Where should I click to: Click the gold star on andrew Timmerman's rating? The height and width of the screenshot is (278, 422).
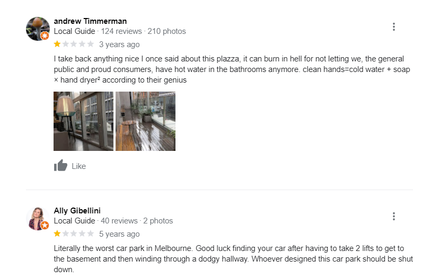(x=57, y=44)
